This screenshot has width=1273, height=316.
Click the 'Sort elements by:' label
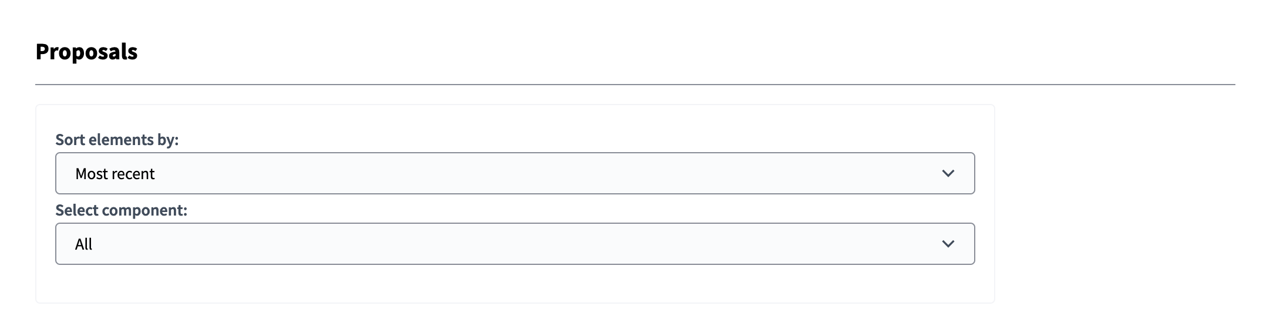[117, 140]
